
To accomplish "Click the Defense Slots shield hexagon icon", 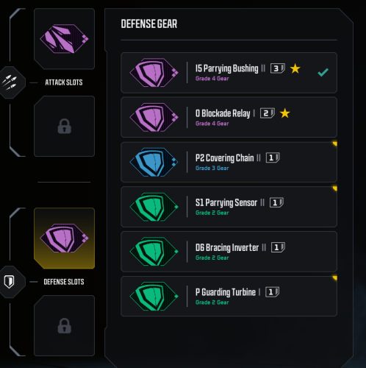I will (10, 282).
